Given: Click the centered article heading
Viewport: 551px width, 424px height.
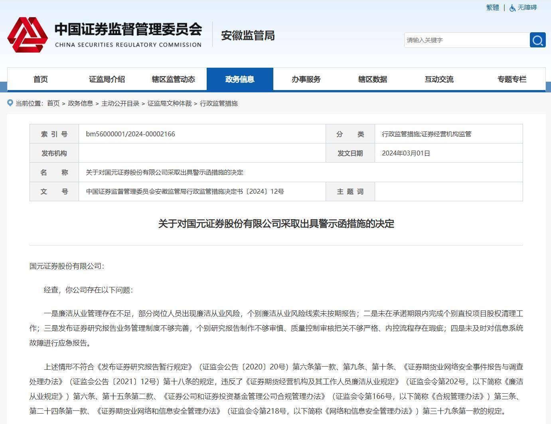Looking at the screenshot, I should tap(276, 224).
